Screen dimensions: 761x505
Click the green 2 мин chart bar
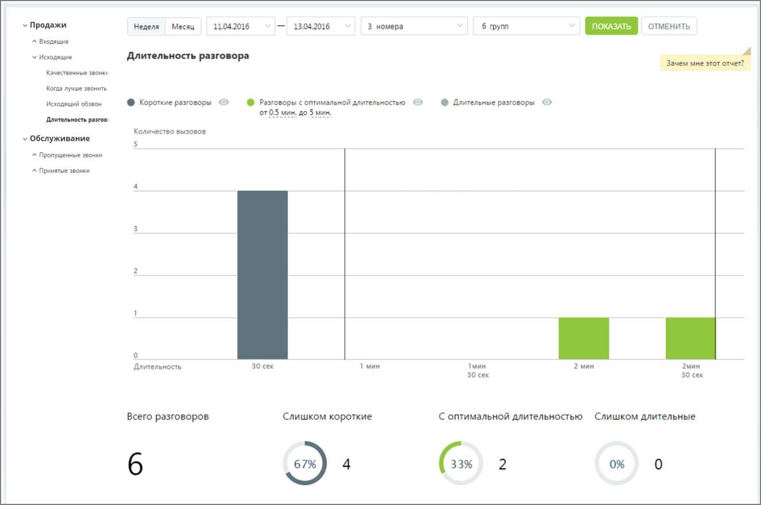[584, 338]
